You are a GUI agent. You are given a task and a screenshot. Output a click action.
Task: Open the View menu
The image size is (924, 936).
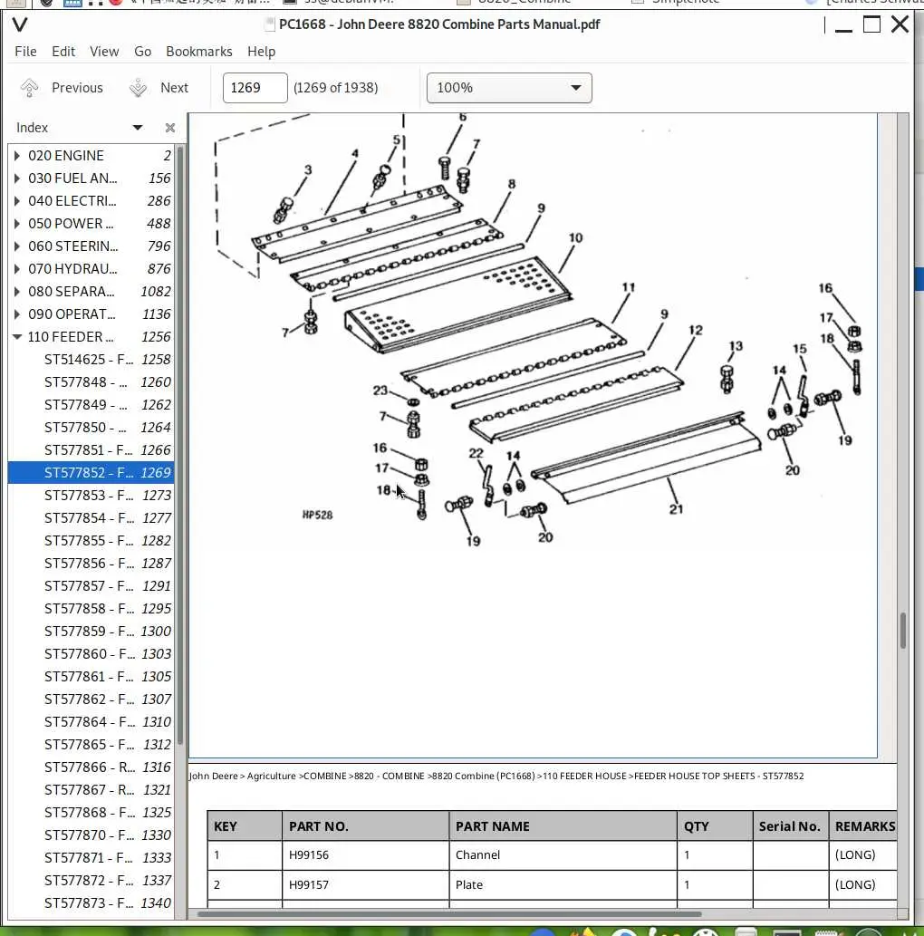104,52
